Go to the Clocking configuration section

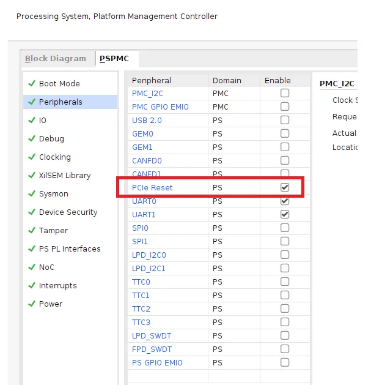coord(55,157)
